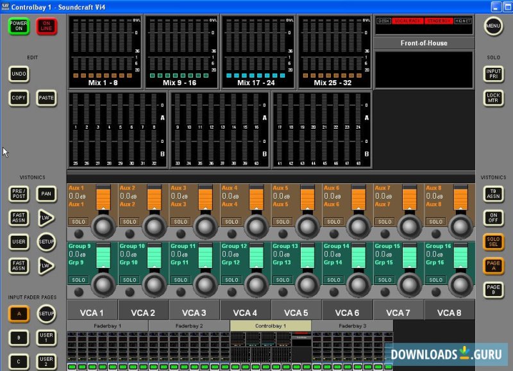Select input fader page B

19,338
